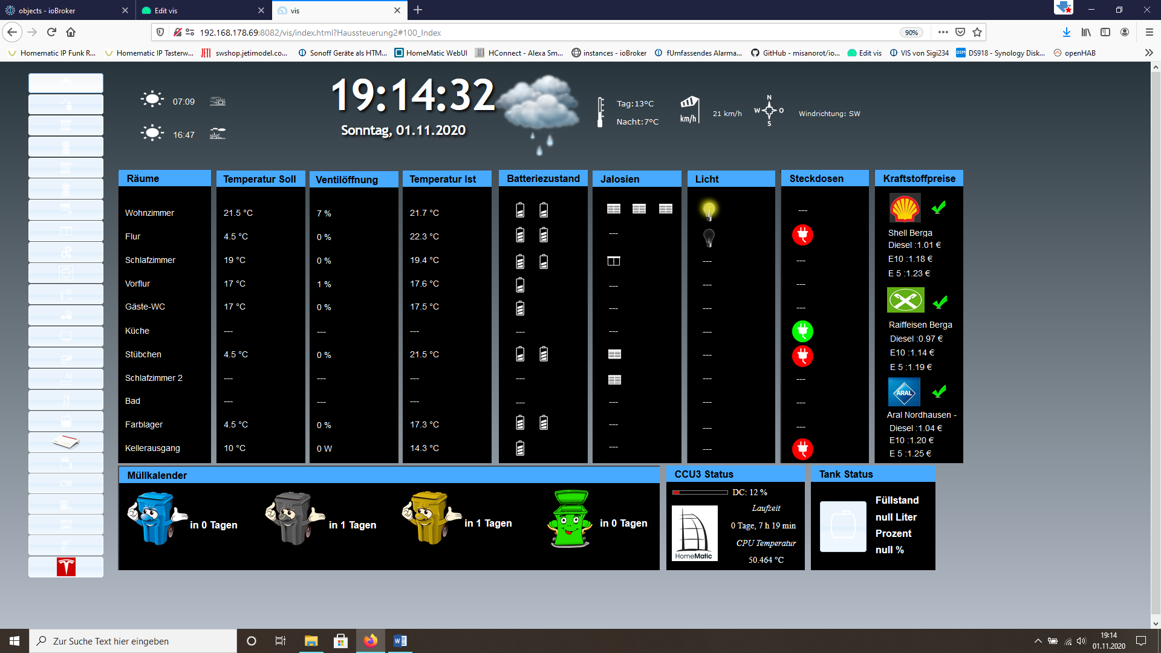Toggle the Kellerausgang red socket
This screenshot has height=653, width=1161.
(802, 449)
